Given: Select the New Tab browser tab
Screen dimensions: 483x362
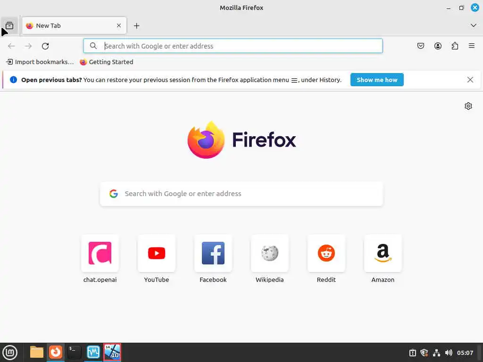Looking at the screenshot, I should coord(74,25).
